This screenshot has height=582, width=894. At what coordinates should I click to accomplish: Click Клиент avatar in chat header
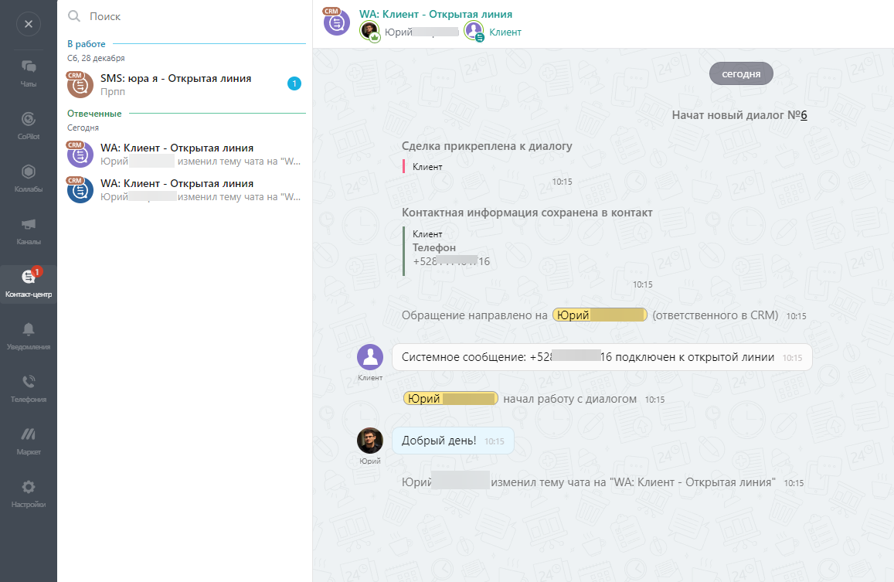474,32
